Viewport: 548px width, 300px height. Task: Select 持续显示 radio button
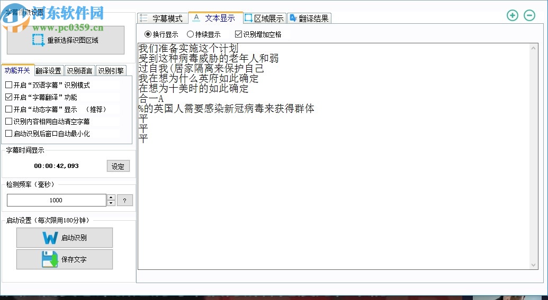(190, 34)
